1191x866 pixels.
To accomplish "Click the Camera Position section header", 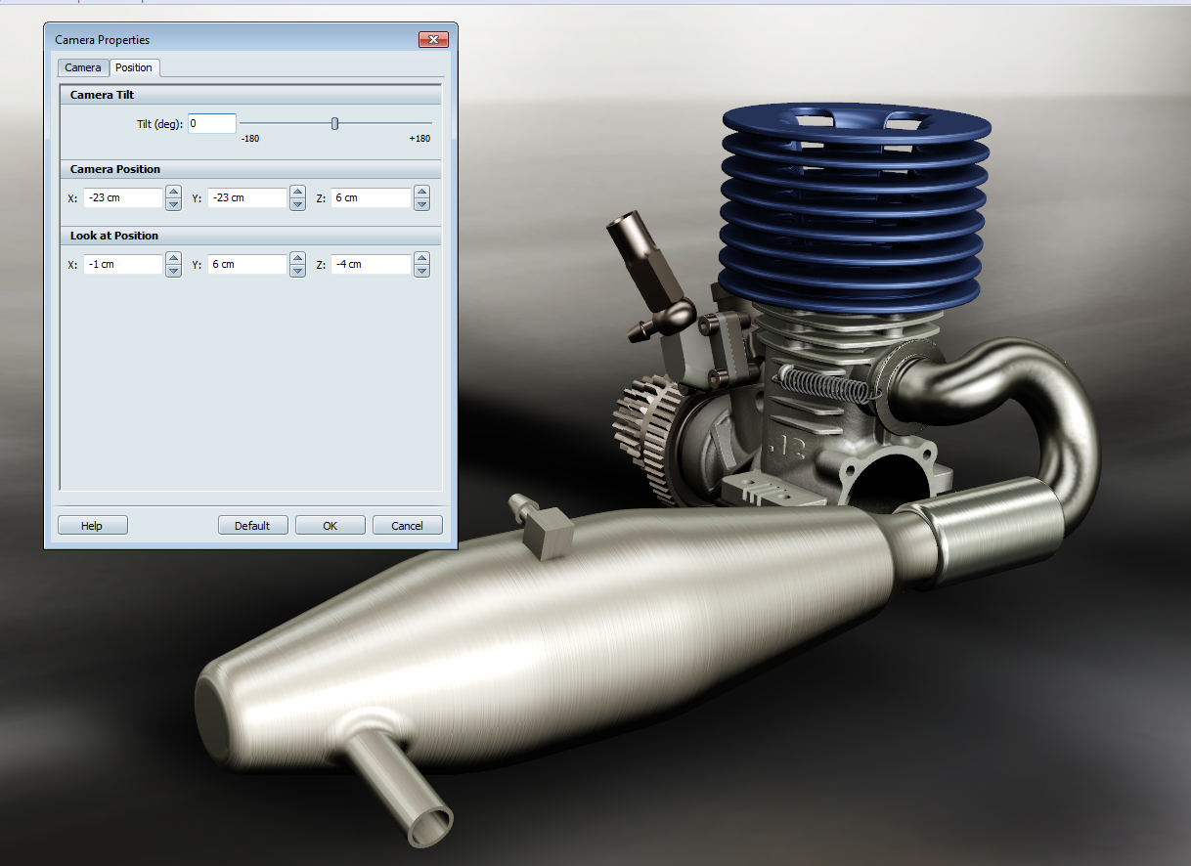I will (x=251, y=169).
